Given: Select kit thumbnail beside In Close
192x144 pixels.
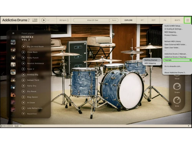Looking at the screenshot, I should 13,102.
